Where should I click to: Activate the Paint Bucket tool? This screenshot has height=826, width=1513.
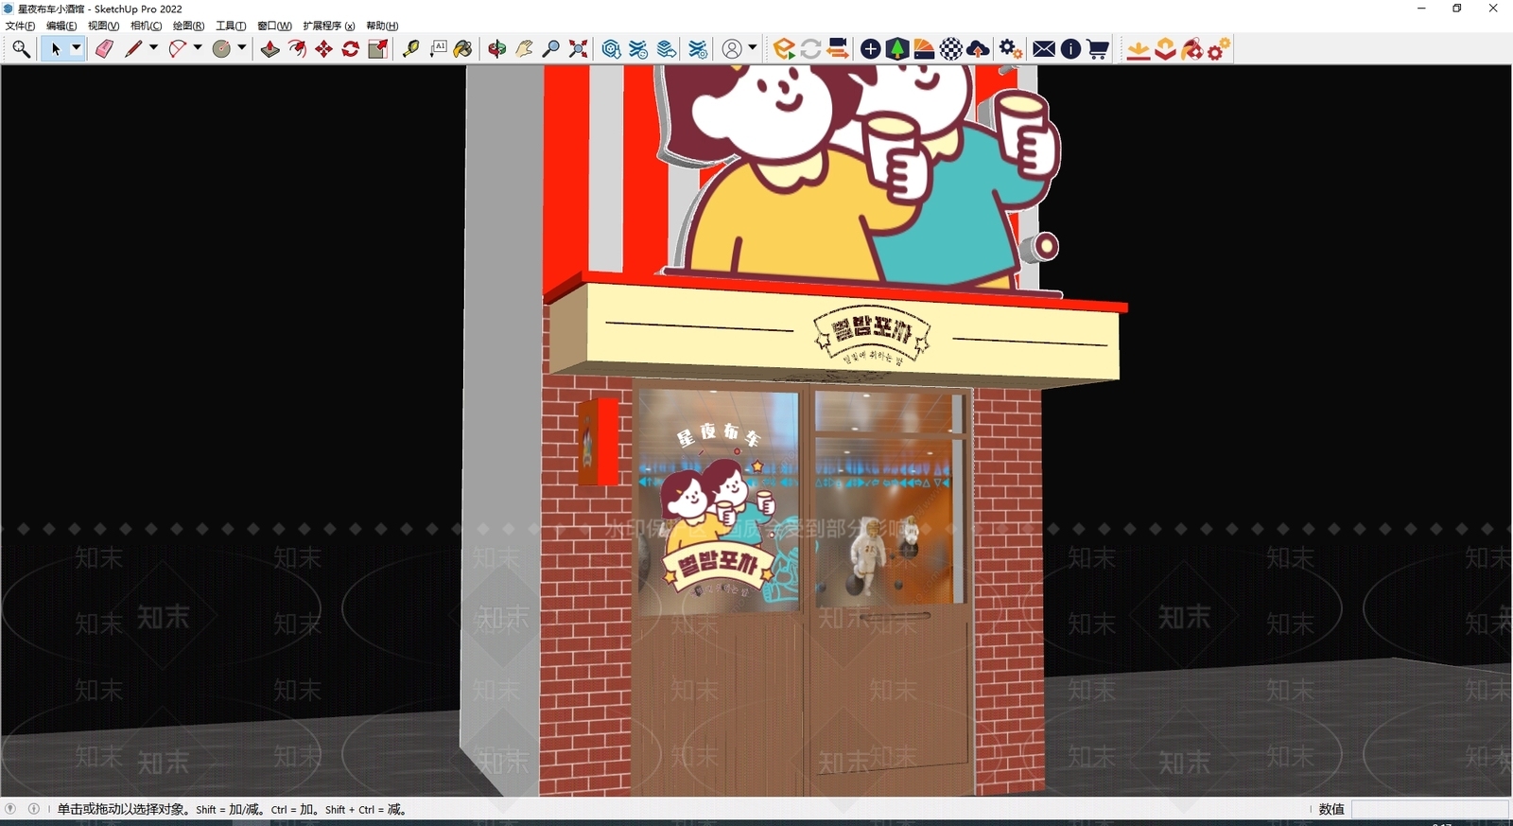click(463, 49)
